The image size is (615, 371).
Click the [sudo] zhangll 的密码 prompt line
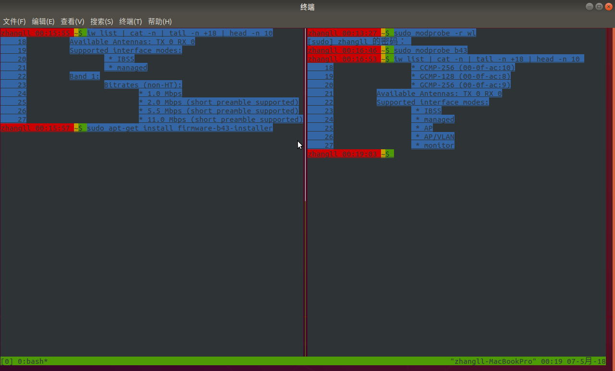pyautogui.click(x=359, y=42)
